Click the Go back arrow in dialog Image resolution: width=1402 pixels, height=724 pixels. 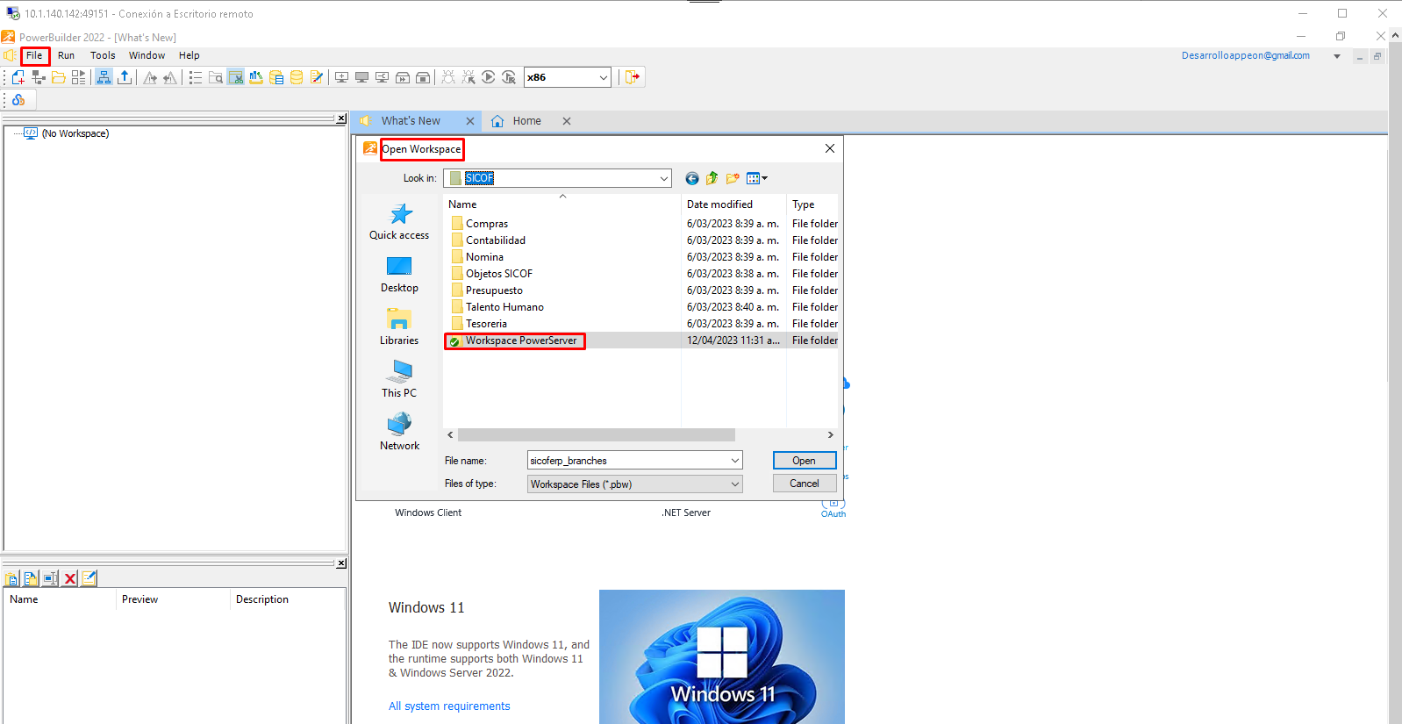(692, 178)
